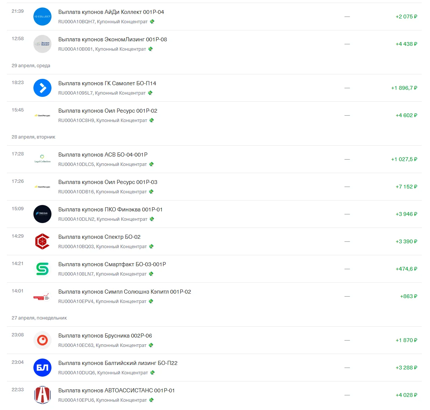This screenshot has width=430, height=410.
Task: Open the Ойл Ресурс 001P-02 logo
Action: (42, 116)
